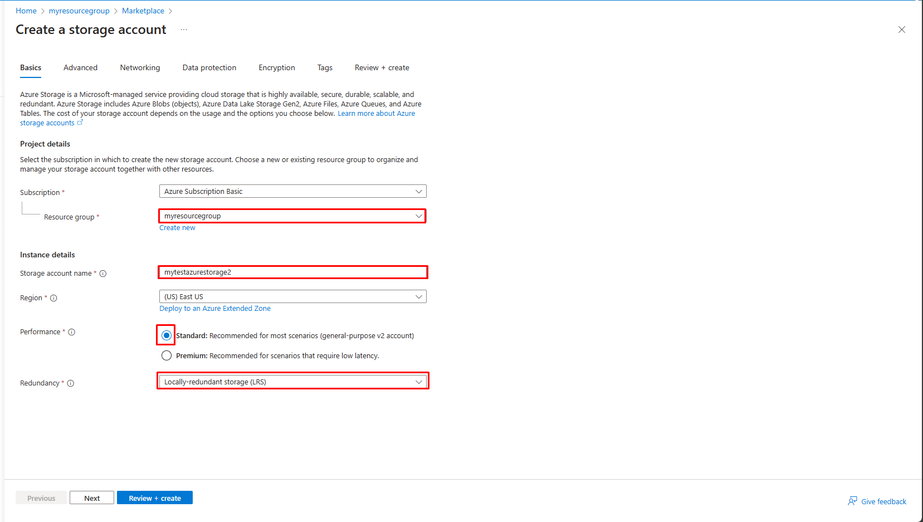Image resolution: width=923 pixels, height=522 pixels.
Task: Click the info icon next to Region
Action: click(x=54, y=298)
